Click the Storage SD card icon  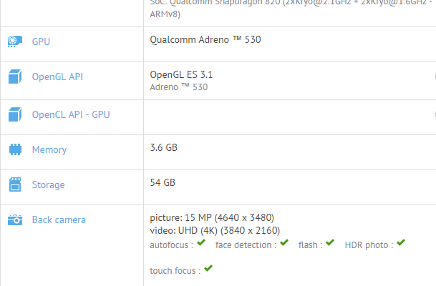click(14, 185)
